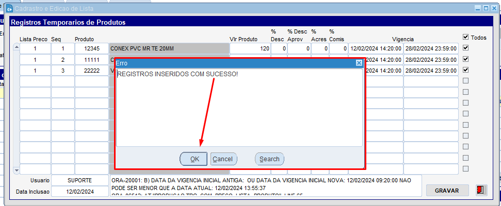Screen dimensions: 501x206
Task: Click the Registros Temporarios de Produtos header
Action: coord(69,22)
